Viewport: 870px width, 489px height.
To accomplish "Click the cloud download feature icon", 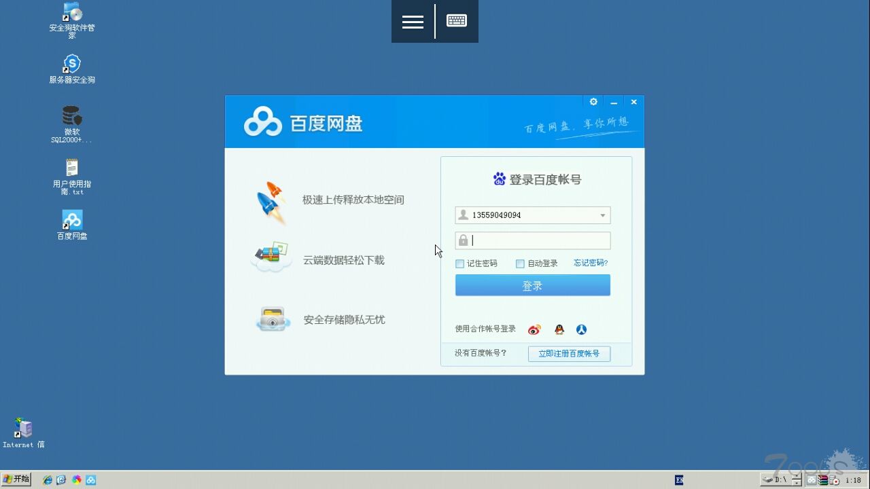I will [x=271, y=257].
